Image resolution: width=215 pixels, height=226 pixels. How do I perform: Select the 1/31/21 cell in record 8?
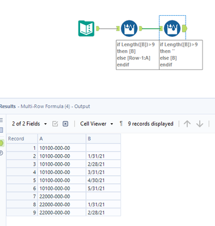point(103,205)
